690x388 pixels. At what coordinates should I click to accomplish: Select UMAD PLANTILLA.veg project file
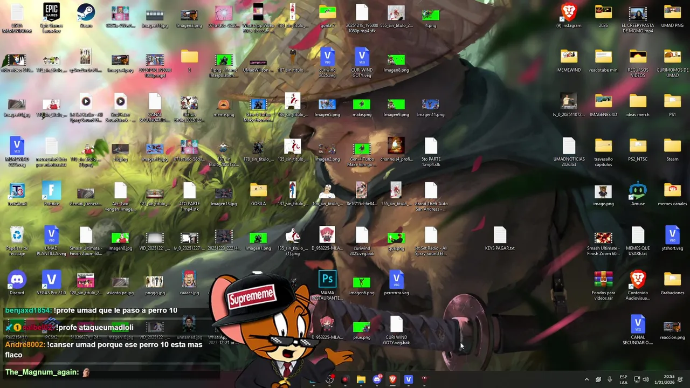pyautogui.click(x=51, y=241)
